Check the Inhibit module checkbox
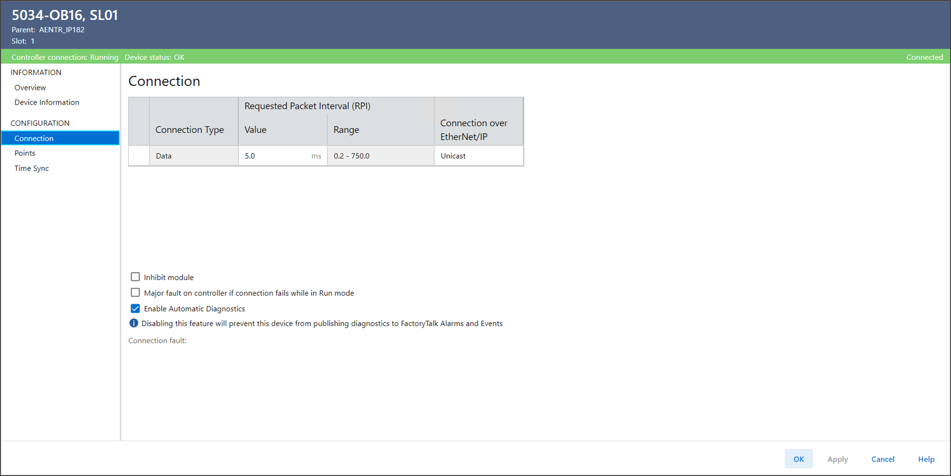 coord(135,277)
